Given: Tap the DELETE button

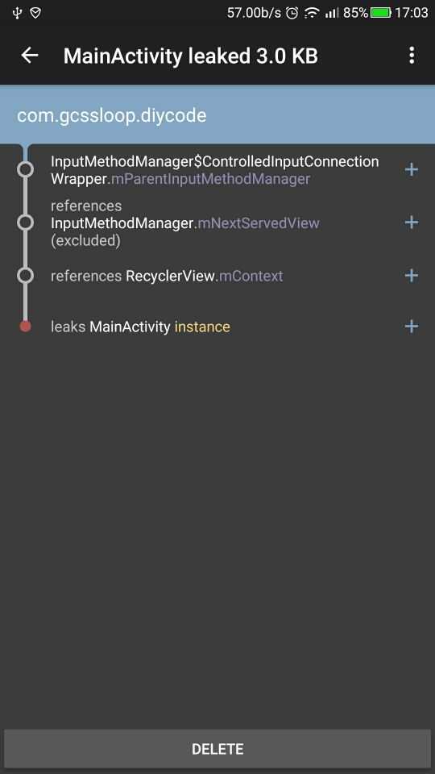Looking at the screenshot, I should [217, 748].
